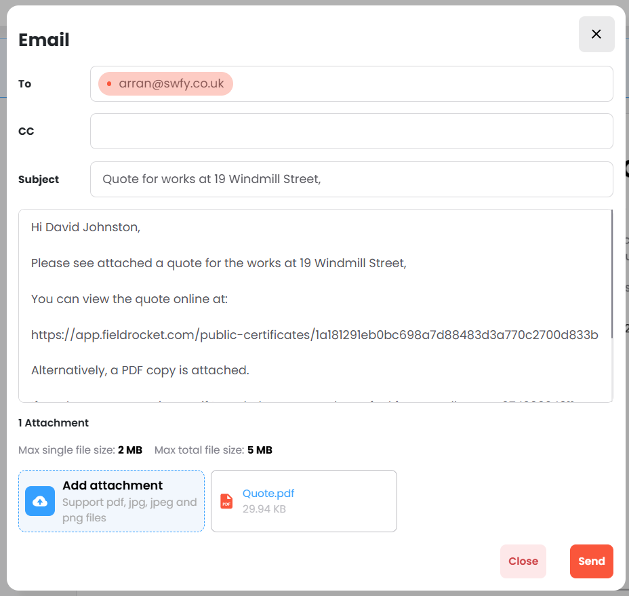
Task: Edit the Subject field text
Action: coord(351,179)
